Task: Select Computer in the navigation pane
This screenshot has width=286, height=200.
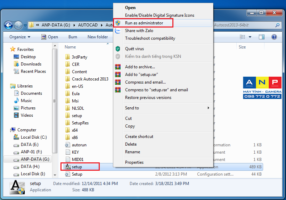Action: point(23,130)
